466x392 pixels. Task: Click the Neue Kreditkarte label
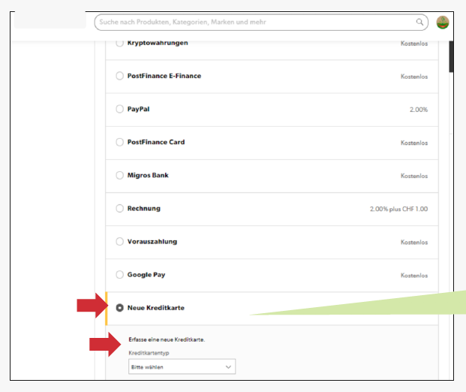(x=156, y=308)
